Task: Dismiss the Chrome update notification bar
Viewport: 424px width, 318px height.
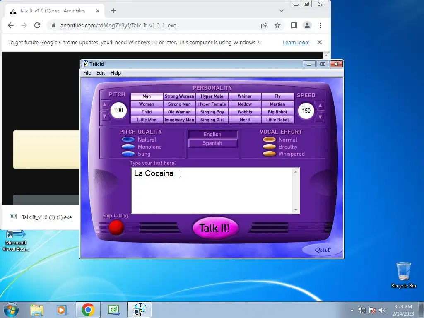Action: point(320,43)
